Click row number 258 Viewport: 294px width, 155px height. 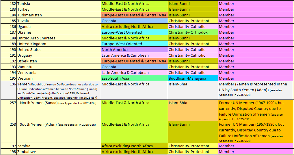[9, 132]
